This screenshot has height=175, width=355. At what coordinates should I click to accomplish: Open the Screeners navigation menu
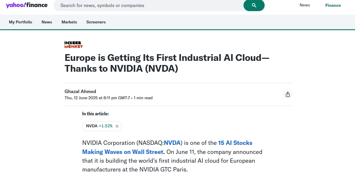point(96,22)
